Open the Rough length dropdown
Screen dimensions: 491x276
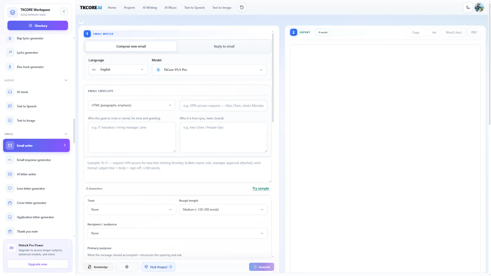(x=223, y=209)
